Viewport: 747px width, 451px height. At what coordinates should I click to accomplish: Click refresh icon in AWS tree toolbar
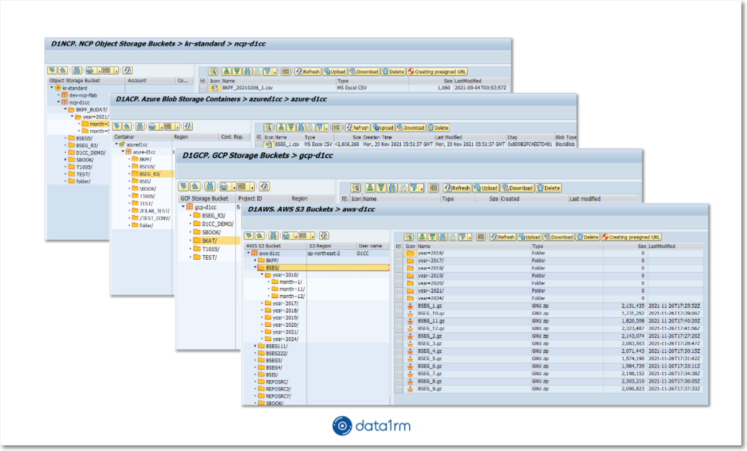[324, 236]
